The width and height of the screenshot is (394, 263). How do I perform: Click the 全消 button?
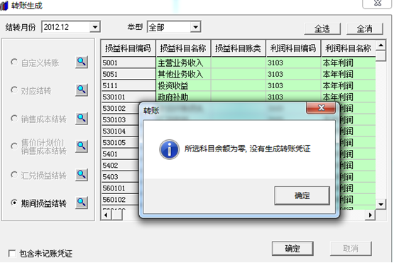click(365, 28)
